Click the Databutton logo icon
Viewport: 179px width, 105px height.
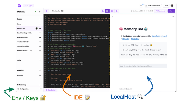[x=19, y=6]
